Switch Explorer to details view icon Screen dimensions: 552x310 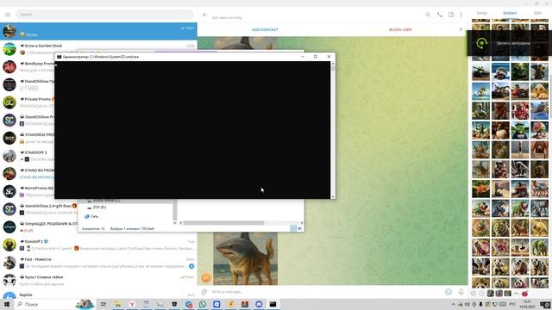293,228
